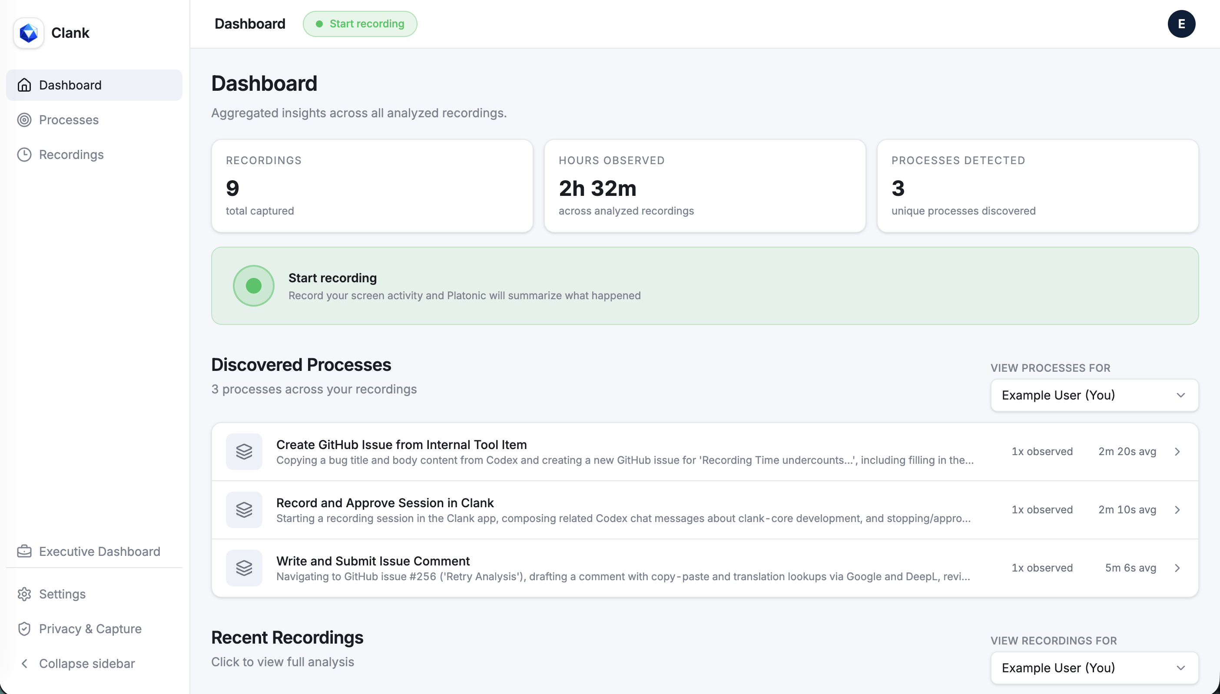Screen dimensions: 1220x694
Task: Open the View Processes For dropdown
Action: click(x=1094, y=395)
